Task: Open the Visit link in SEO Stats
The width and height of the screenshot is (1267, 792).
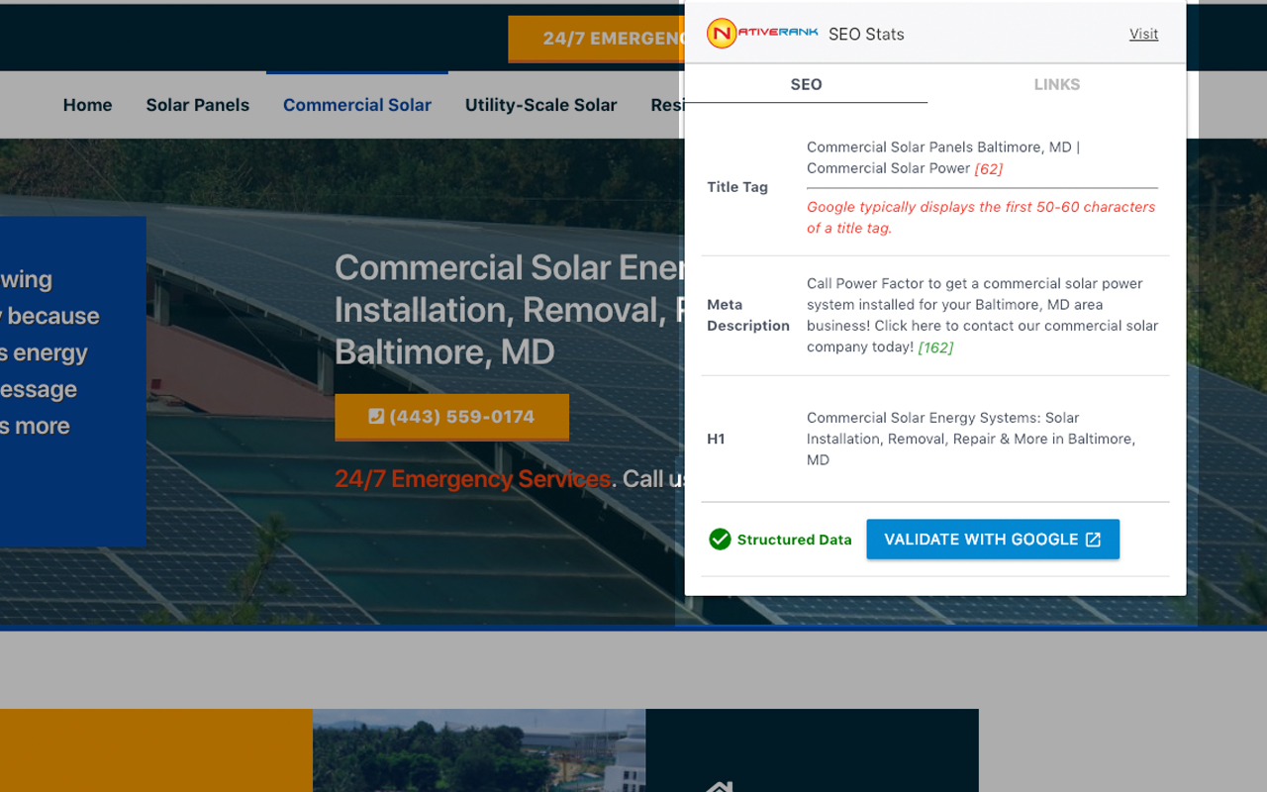Action: (1143, 34)
